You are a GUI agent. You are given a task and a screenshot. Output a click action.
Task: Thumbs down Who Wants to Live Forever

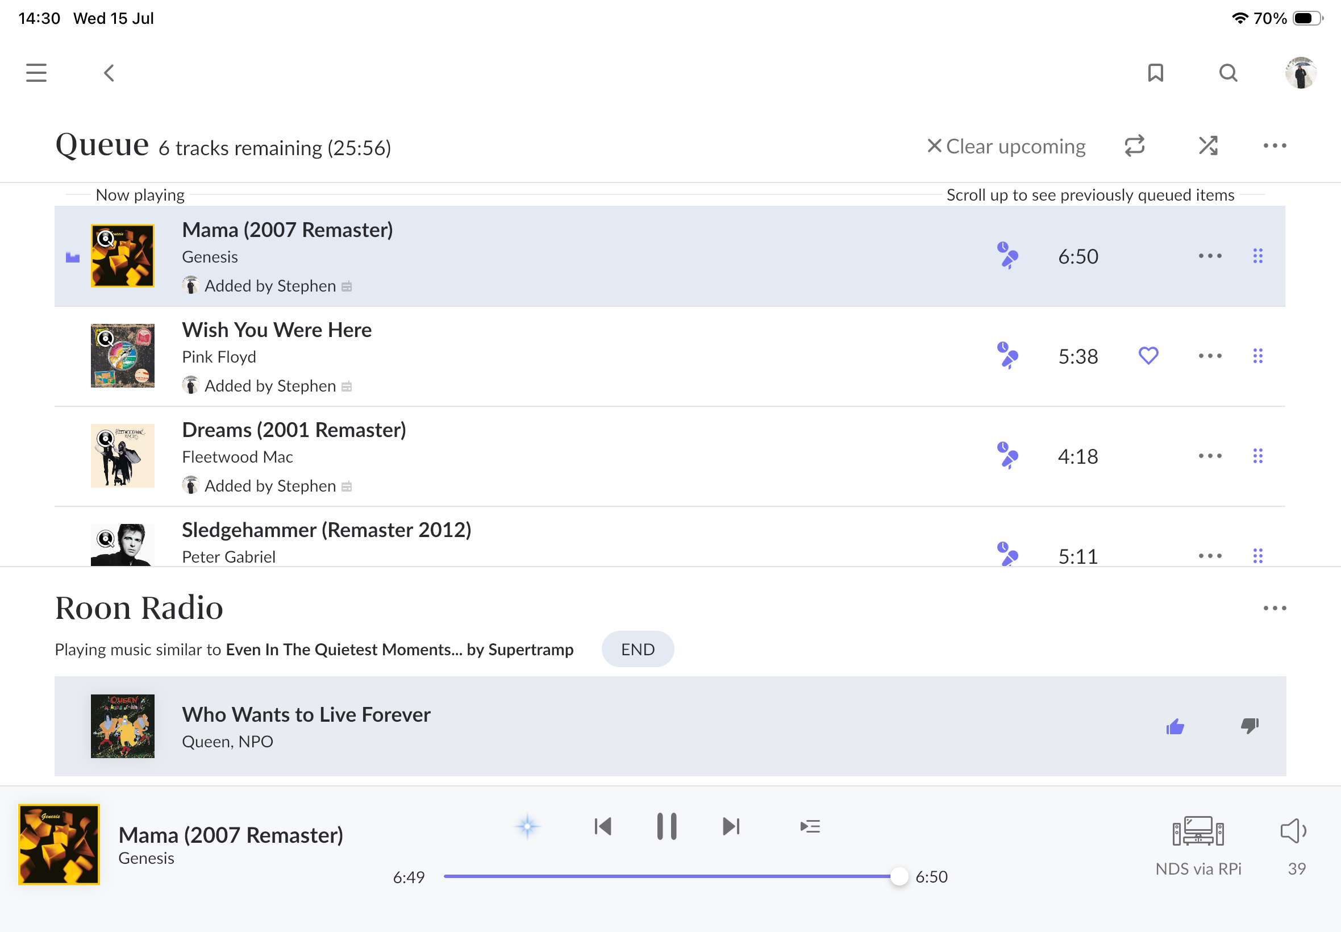click(1250, 726)
